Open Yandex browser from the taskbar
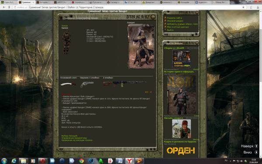Viewport: 262px width, 164px height. 130,161
